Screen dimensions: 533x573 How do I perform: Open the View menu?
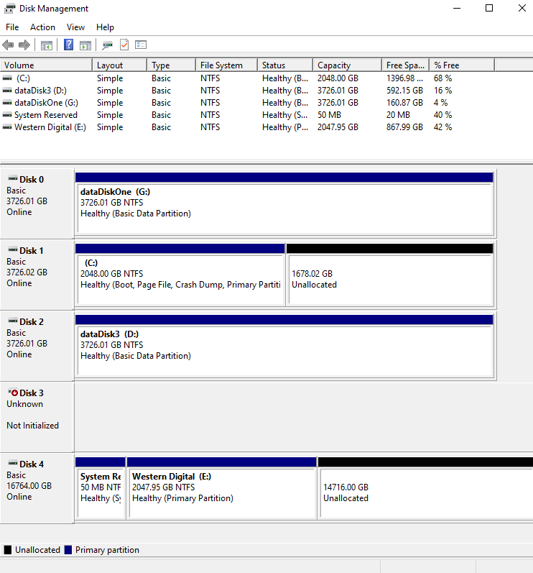[75, 27]
